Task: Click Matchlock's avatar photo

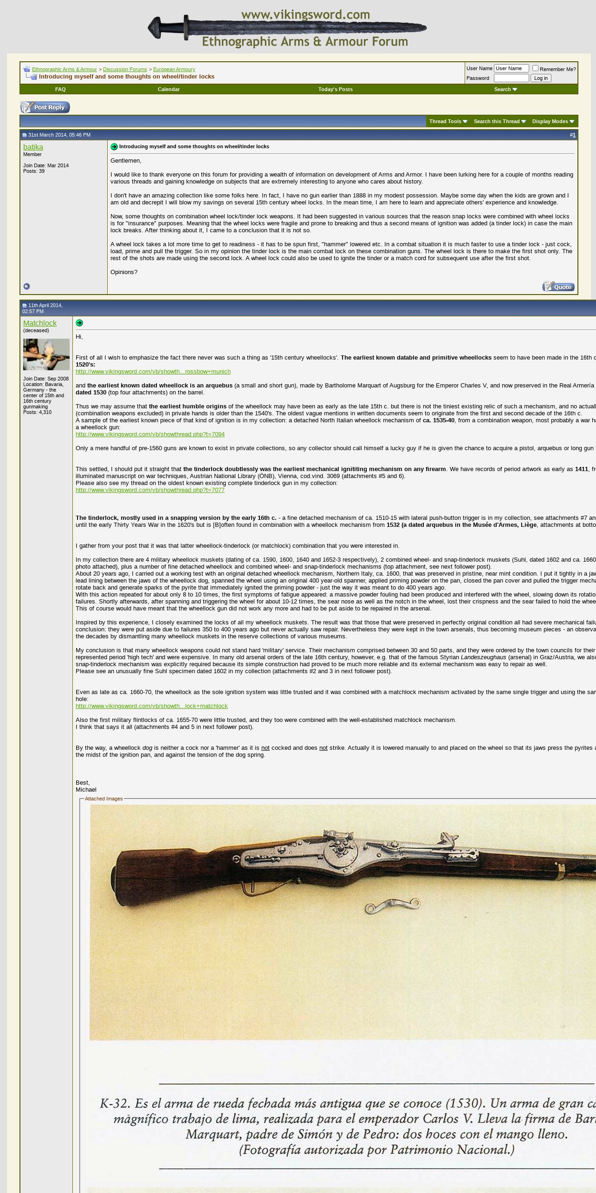Action: 46,354
